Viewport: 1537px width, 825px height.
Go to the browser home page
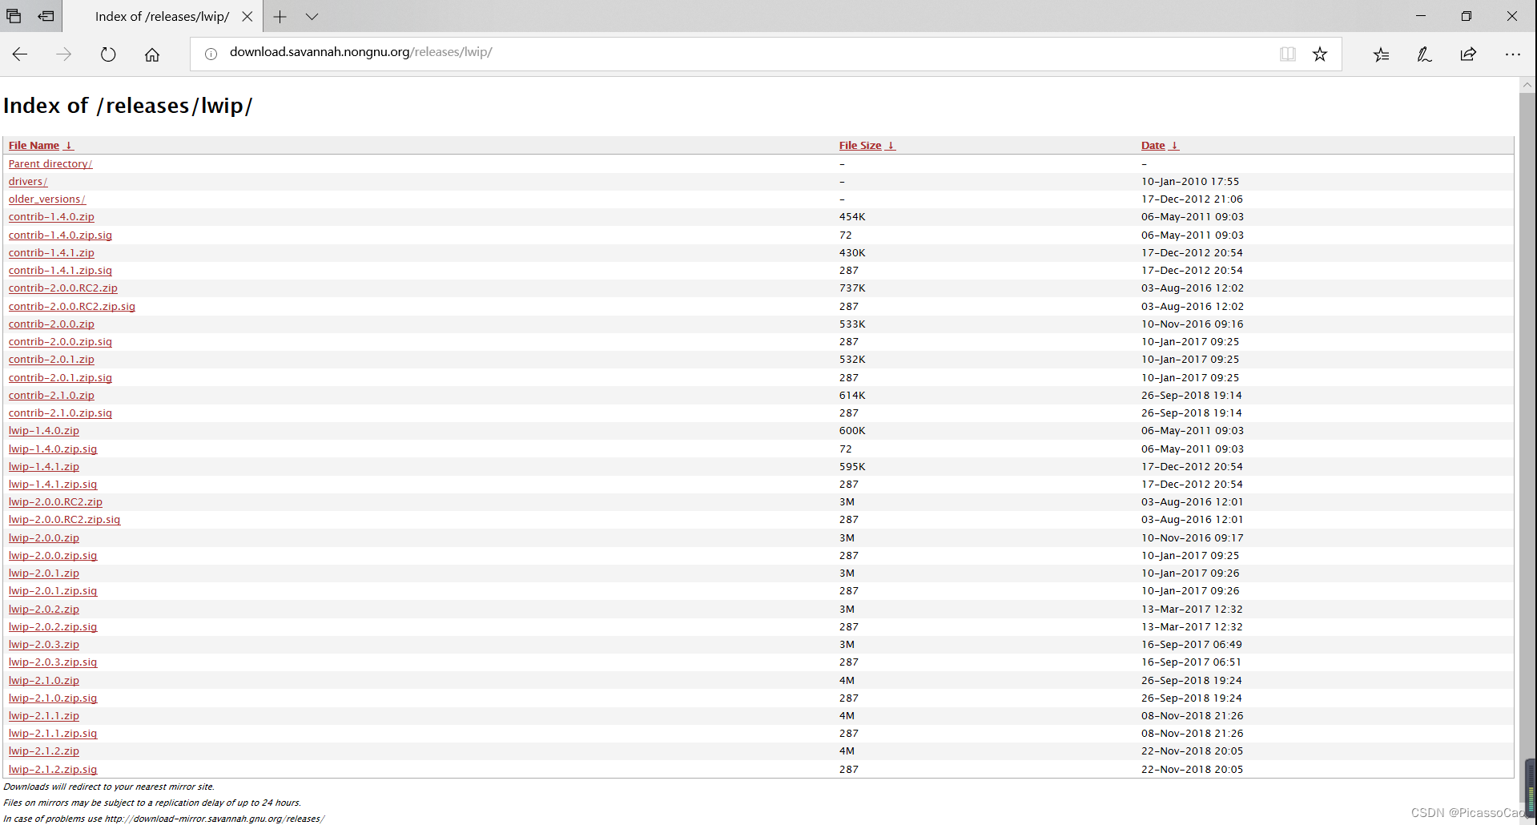point(152,54)
